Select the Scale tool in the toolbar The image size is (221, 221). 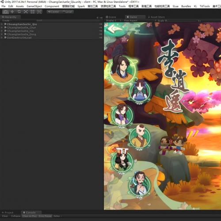click(26, 12)
